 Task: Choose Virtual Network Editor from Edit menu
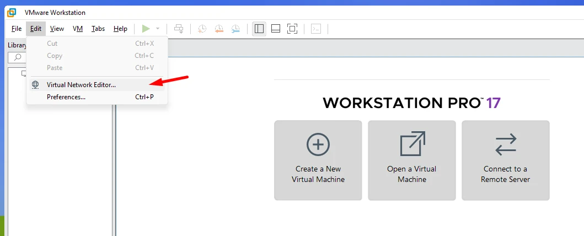coord(97,85)
